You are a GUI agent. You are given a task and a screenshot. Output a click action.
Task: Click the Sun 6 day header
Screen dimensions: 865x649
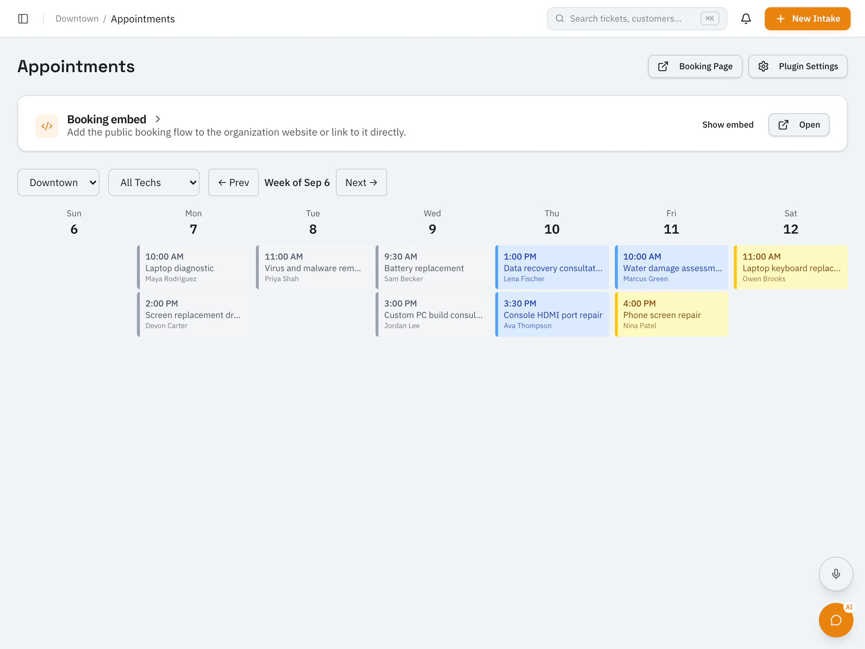(x=74, y=222)
